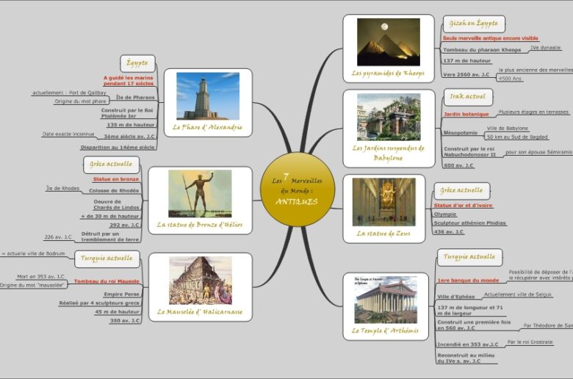Click the bronze Helios statue picture
Screen dimensions: 573x379
[199, 193]
